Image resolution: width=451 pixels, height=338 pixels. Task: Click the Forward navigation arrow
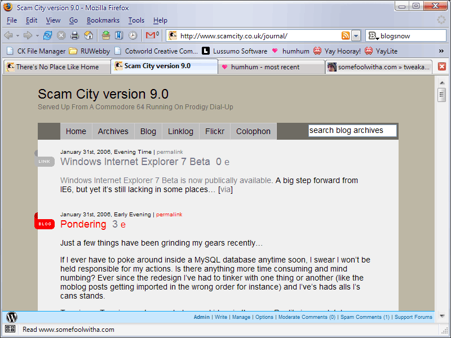click(x=28, y=35)
